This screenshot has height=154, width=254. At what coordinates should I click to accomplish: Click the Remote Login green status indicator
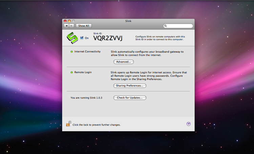(71, 72)
